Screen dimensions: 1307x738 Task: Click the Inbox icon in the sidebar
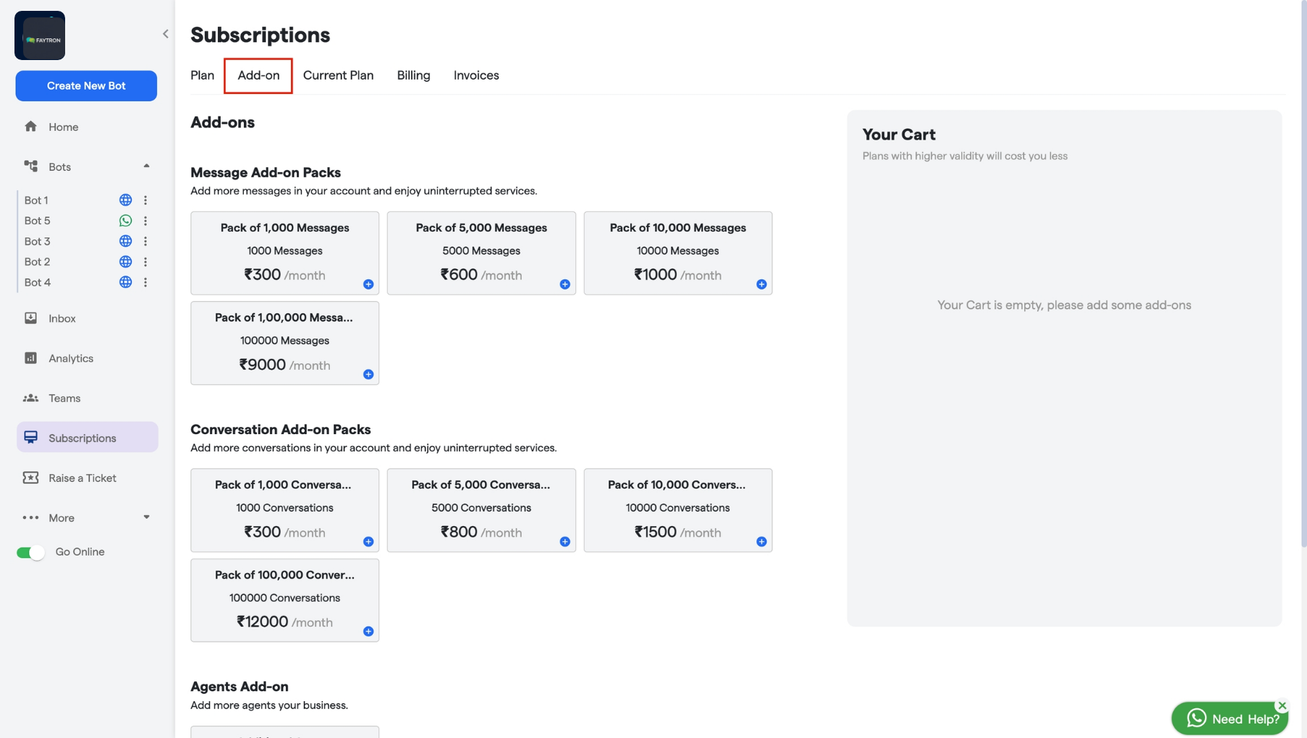31,318
